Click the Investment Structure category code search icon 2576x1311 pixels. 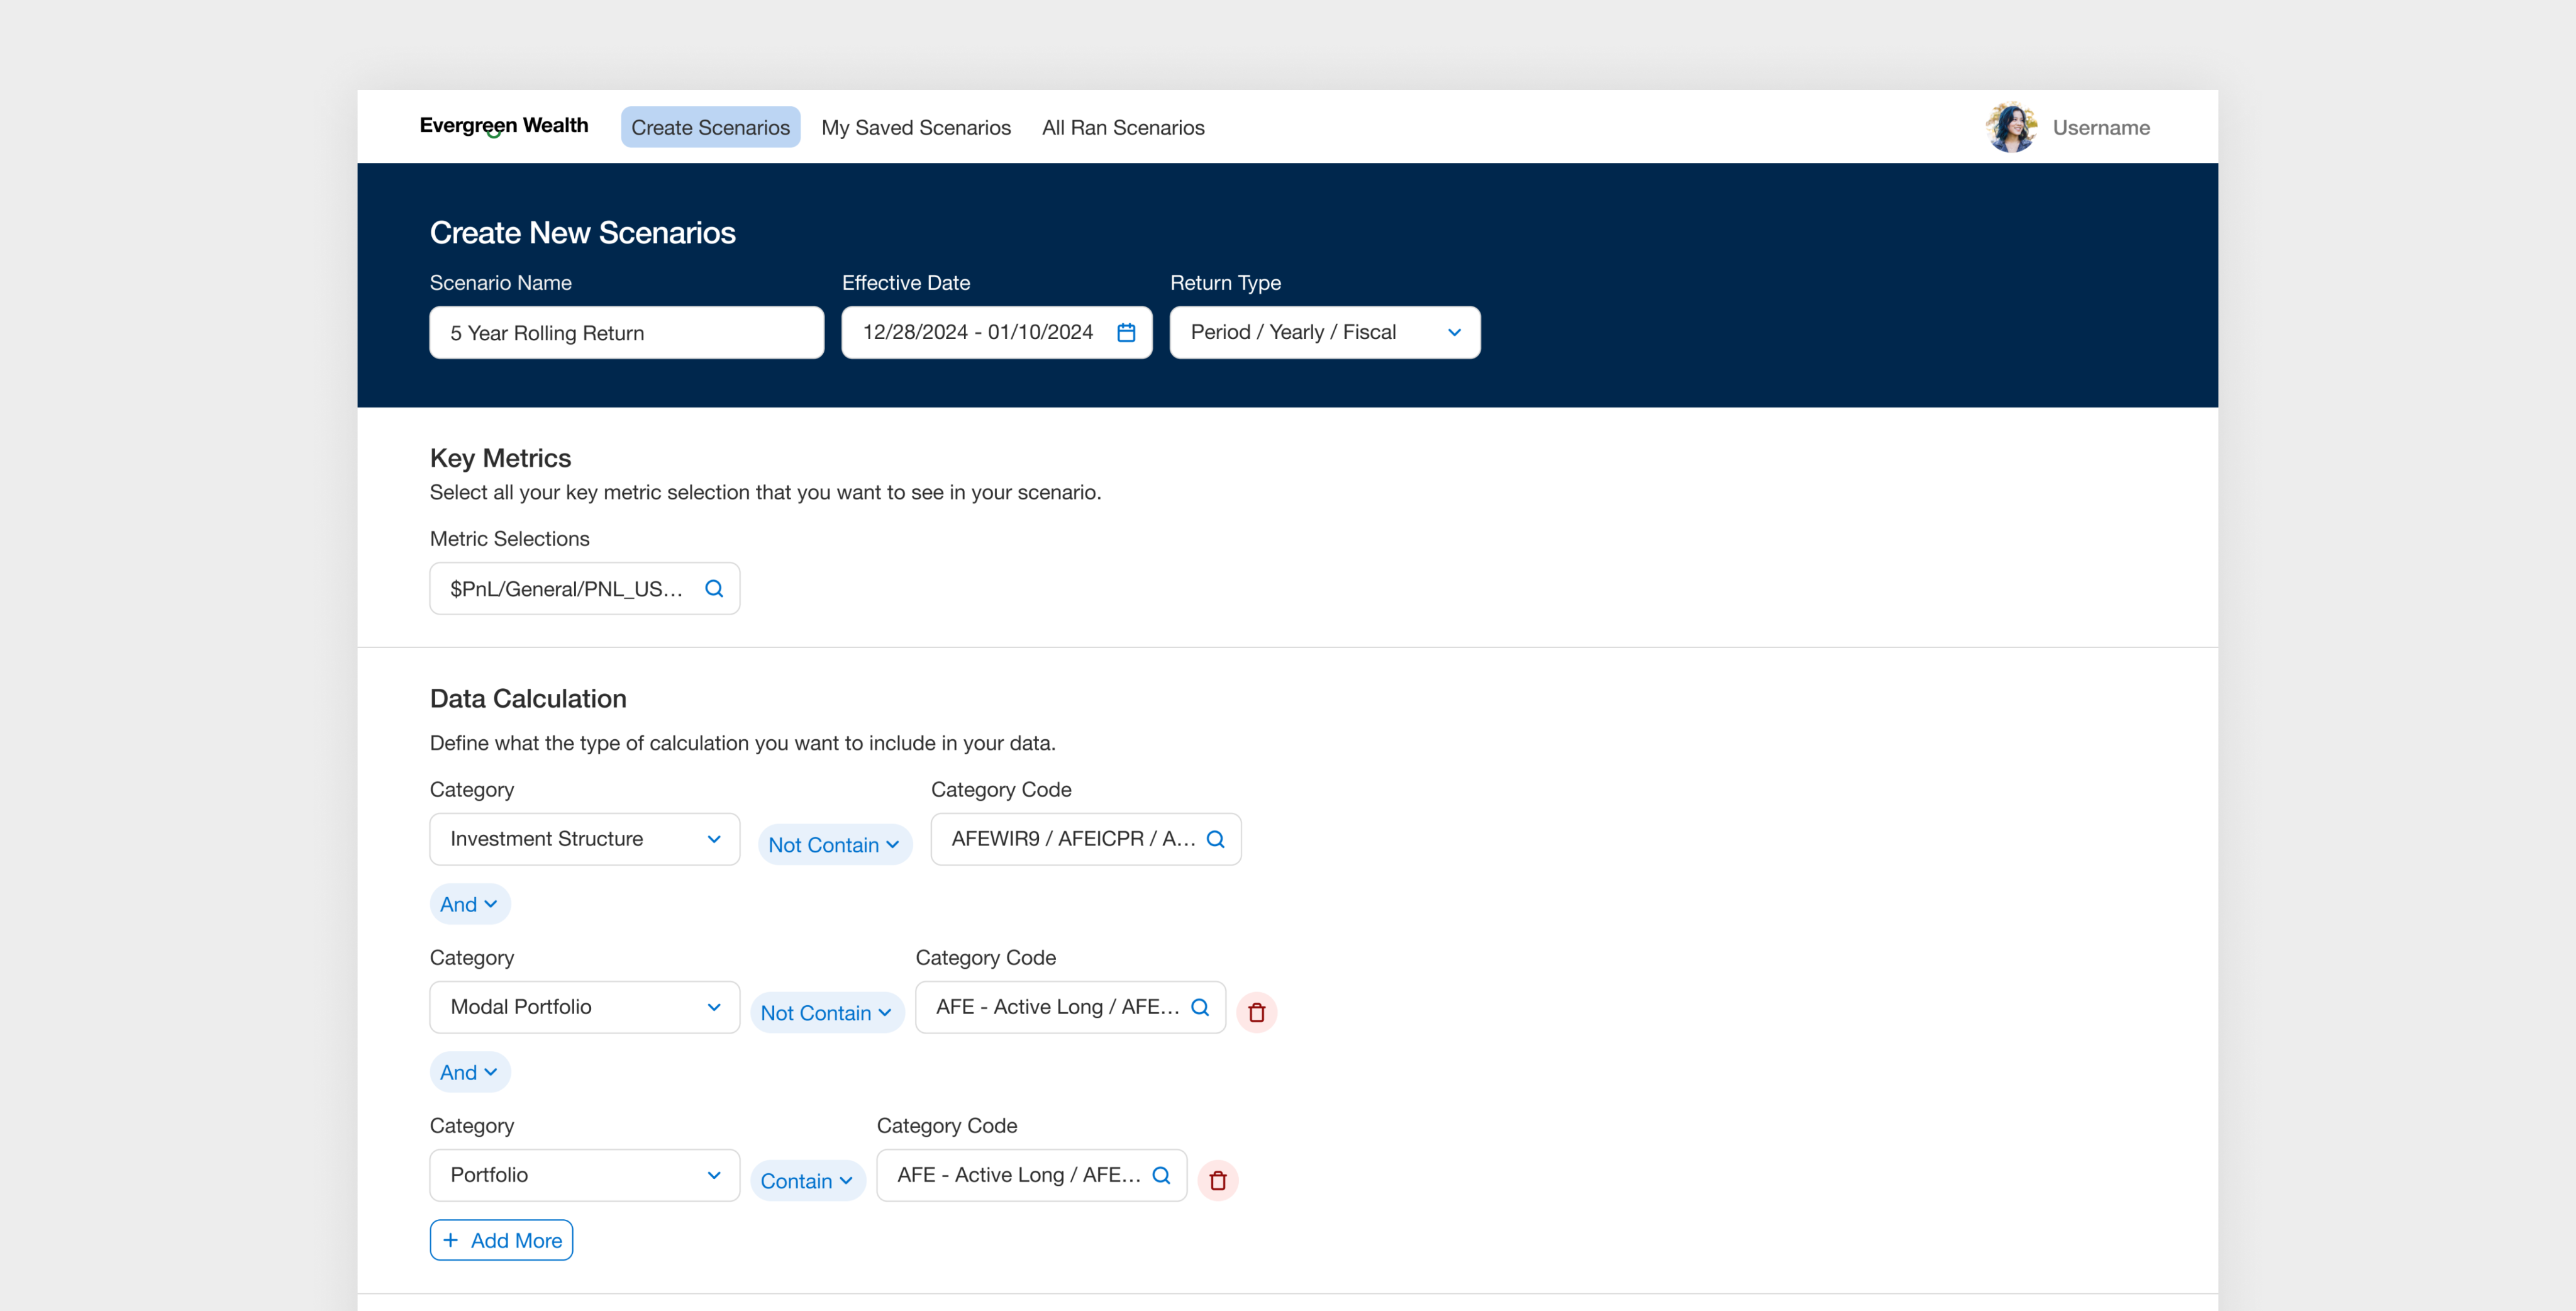tap(1215, 839)
